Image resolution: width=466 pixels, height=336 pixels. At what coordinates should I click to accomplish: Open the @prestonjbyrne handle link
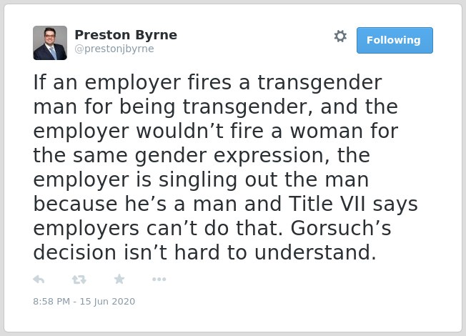[114, 49]
